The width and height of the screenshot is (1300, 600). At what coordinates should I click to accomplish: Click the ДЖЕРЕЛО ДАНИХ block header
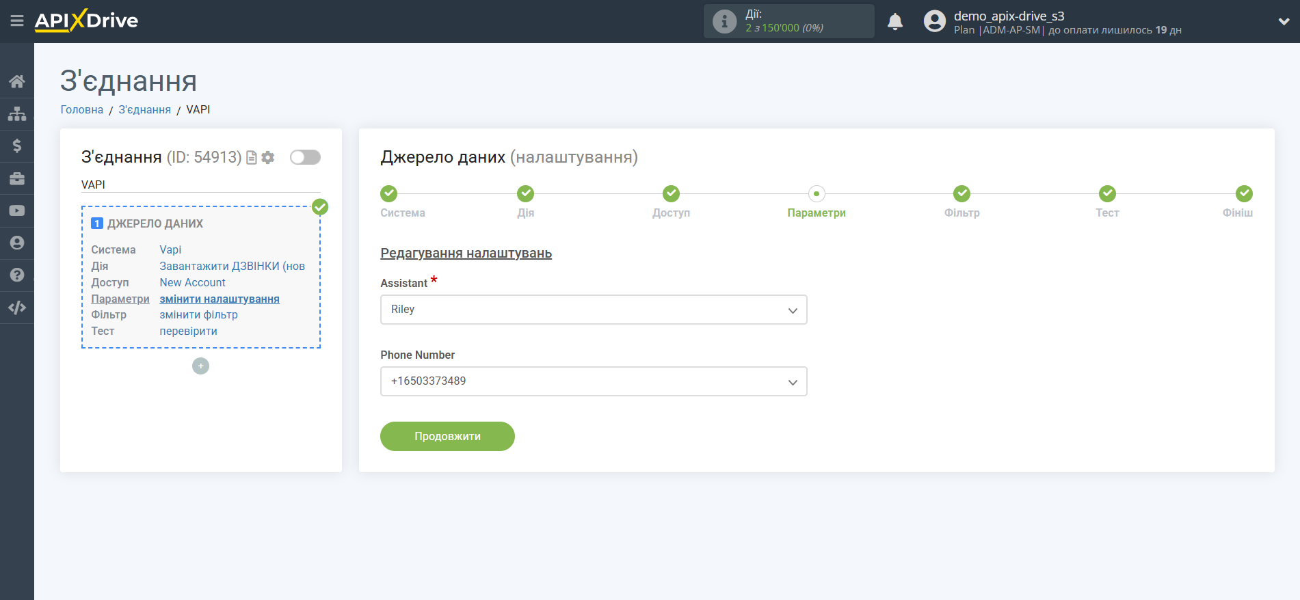tap(155, 223)
